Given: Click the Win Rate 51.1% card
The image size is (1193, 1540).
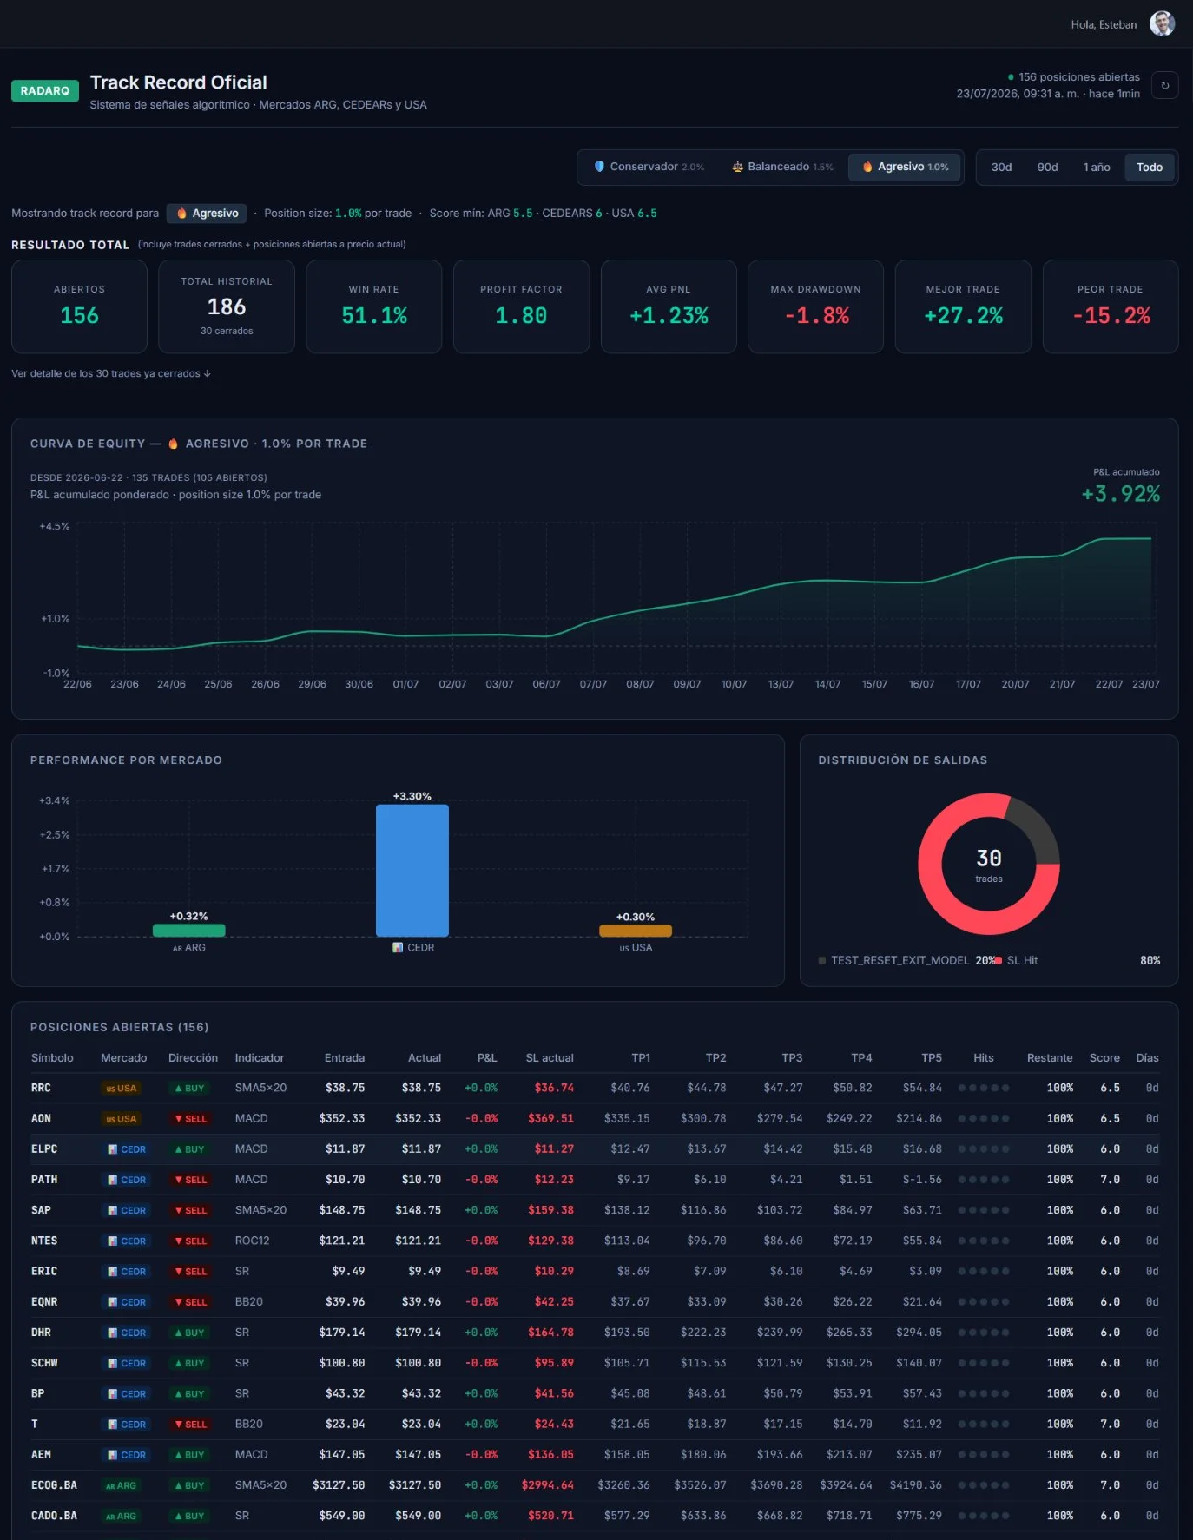Looking at the screenshot, I should click(374, 306).
